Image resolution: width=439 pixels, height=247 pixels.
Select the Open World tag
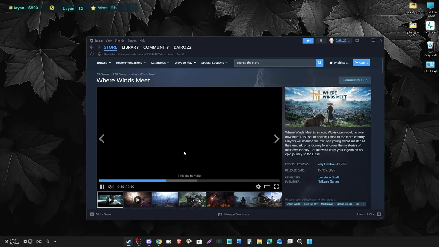(293, 204)
